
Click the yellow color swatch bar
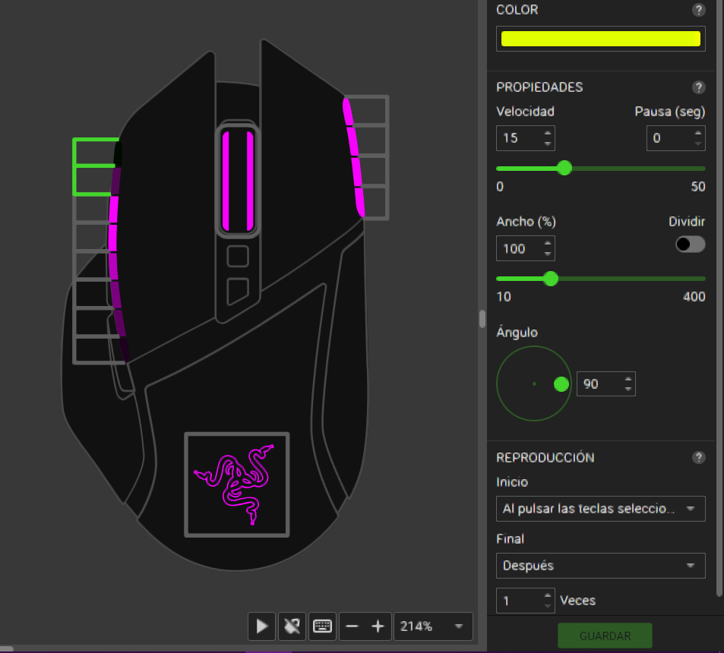(600, 39)
